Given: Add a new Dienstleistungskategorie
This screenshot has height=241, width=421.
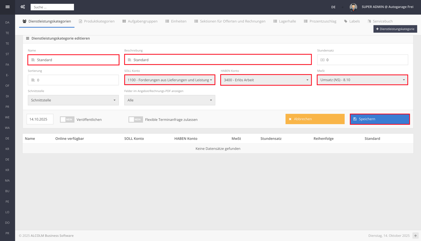Looking at the screenshot, I should coord(395,29).
